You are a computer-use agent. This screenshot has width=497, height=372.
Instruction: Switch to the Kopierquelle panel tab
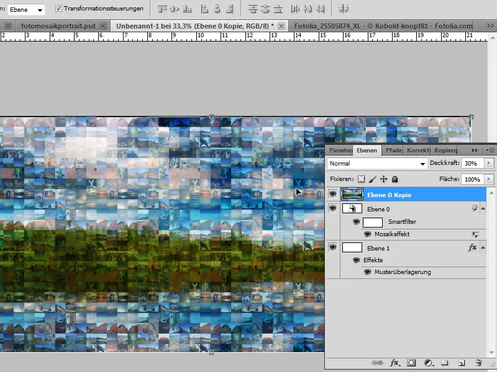(x=445, y=151)
